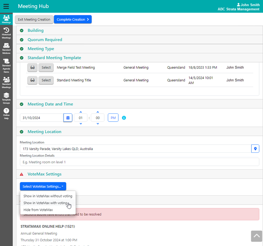The height and width of the screenshot is (246, 263).
Task: Click the scroll-to-top arrow button
Action: (x=256, y=236)
